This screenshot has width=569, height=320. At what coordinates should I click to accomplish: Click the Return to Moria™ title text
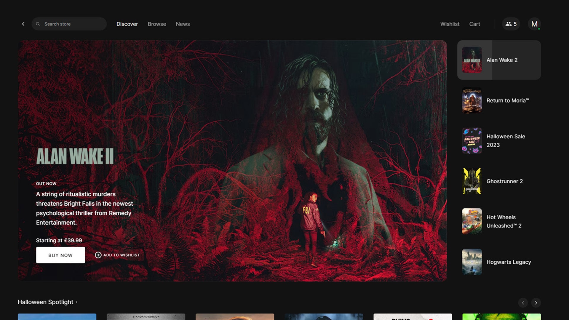coord(508,100)
